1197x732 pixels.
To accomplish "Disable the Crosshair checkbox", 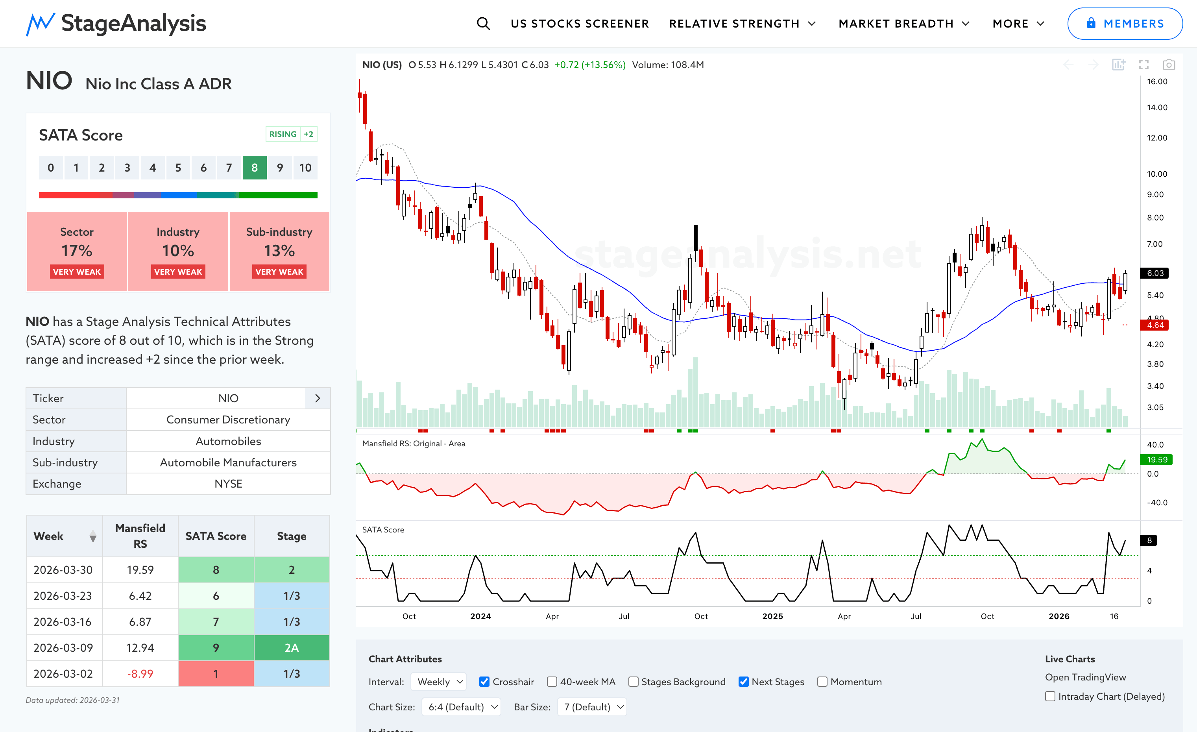I will [484, 682].
